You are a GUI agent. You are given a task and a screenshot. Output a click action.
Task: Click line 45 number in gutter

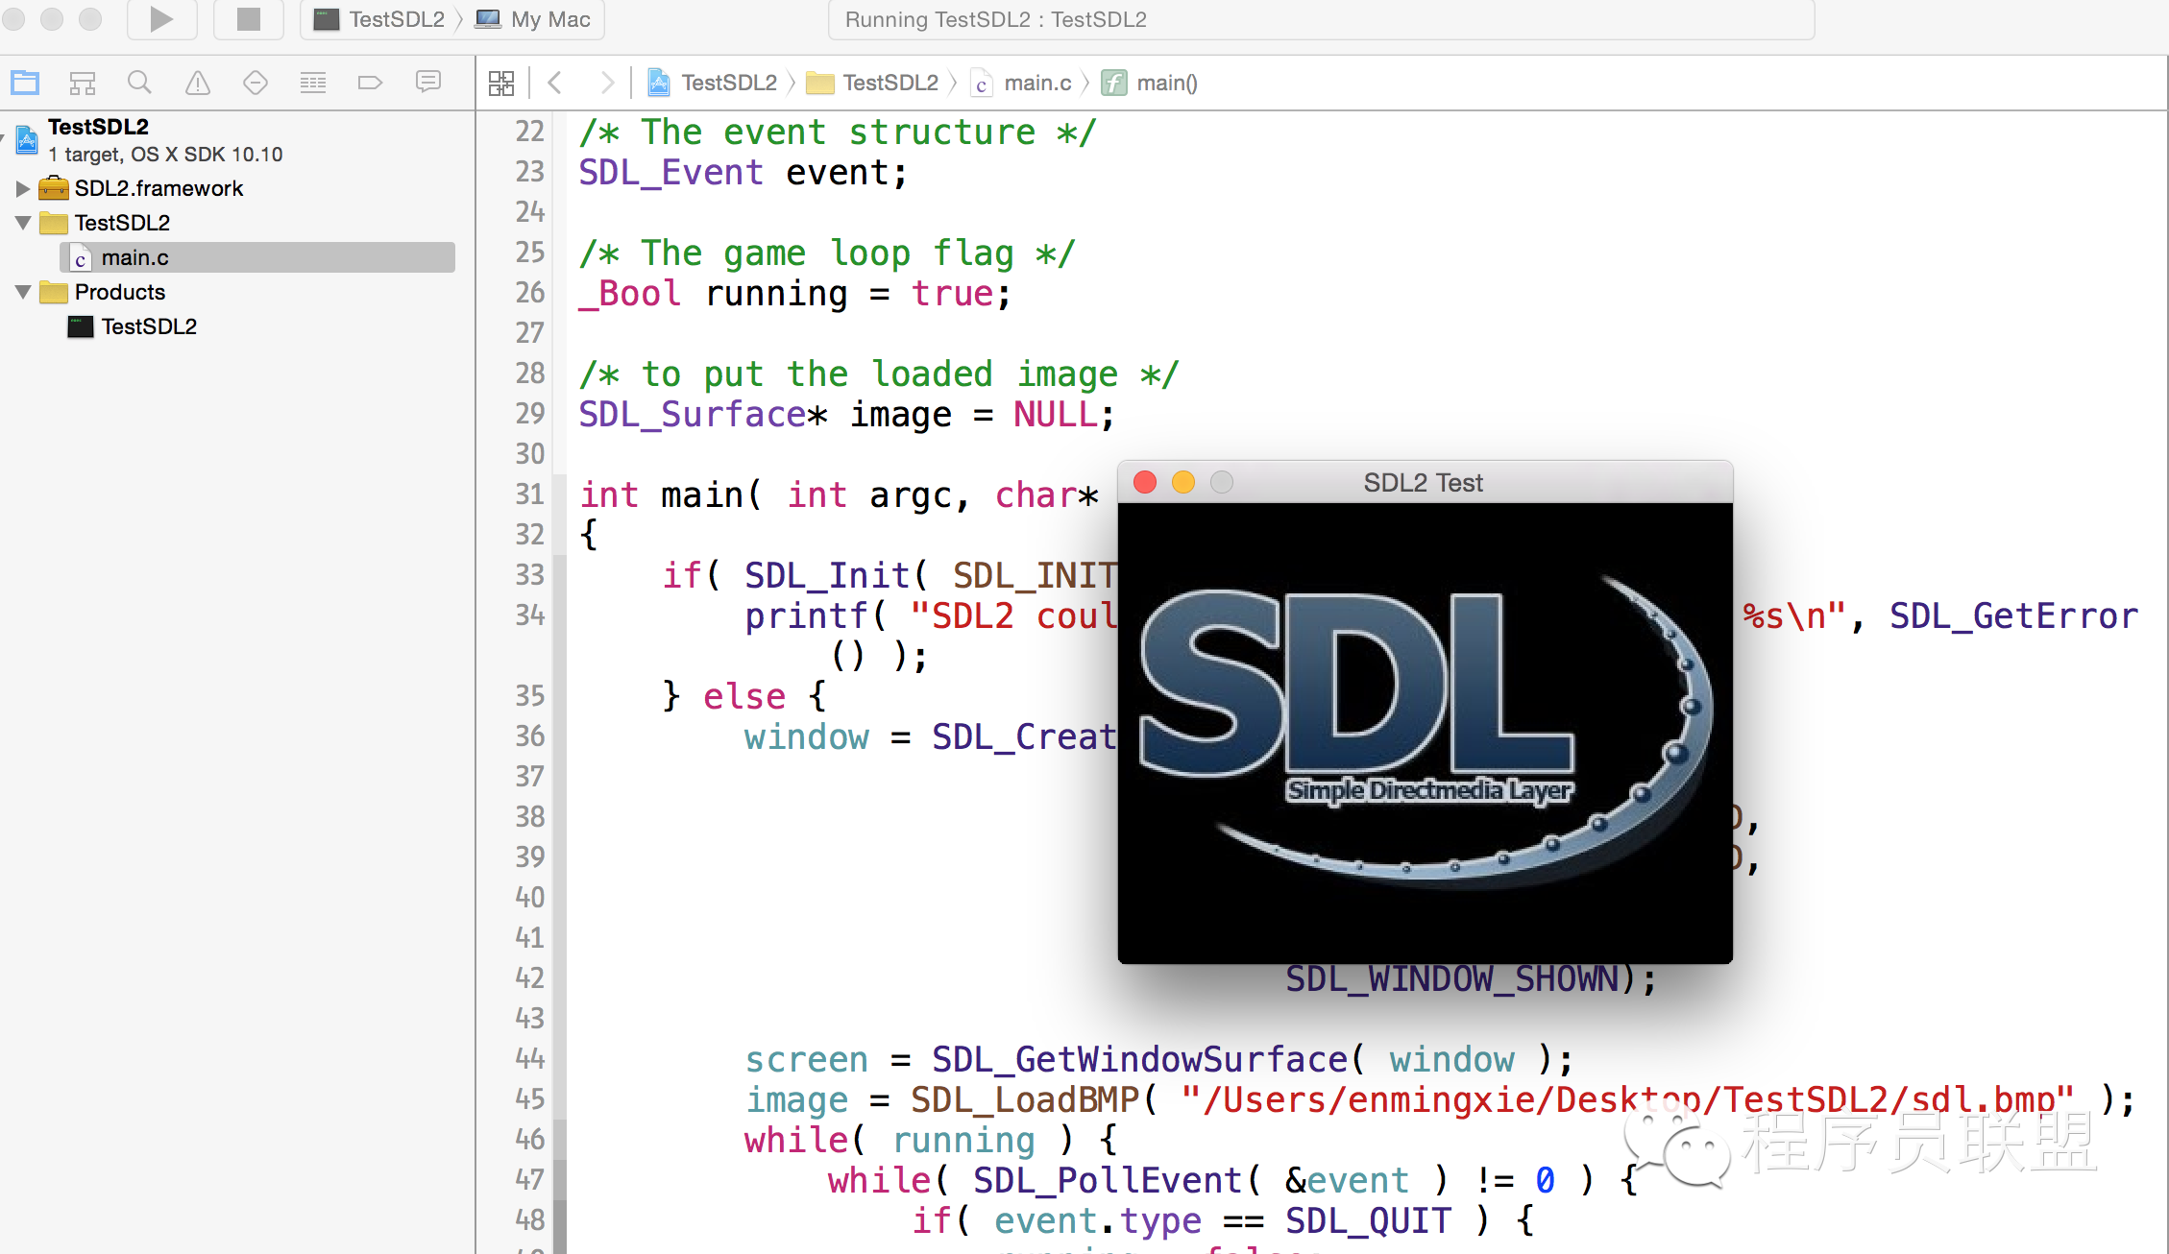point(529,1099)
